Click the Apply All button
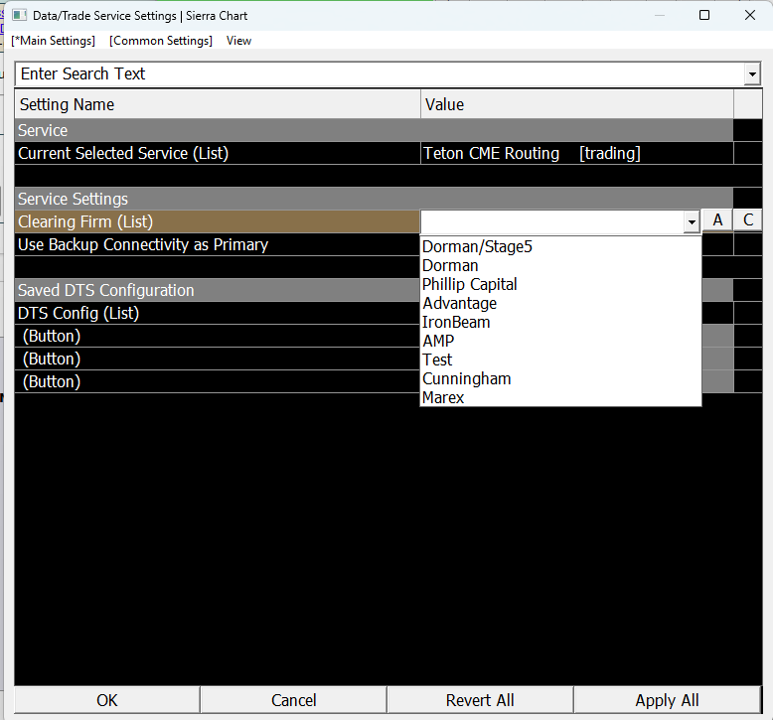 pyautogui.click(x=667, y=700)
